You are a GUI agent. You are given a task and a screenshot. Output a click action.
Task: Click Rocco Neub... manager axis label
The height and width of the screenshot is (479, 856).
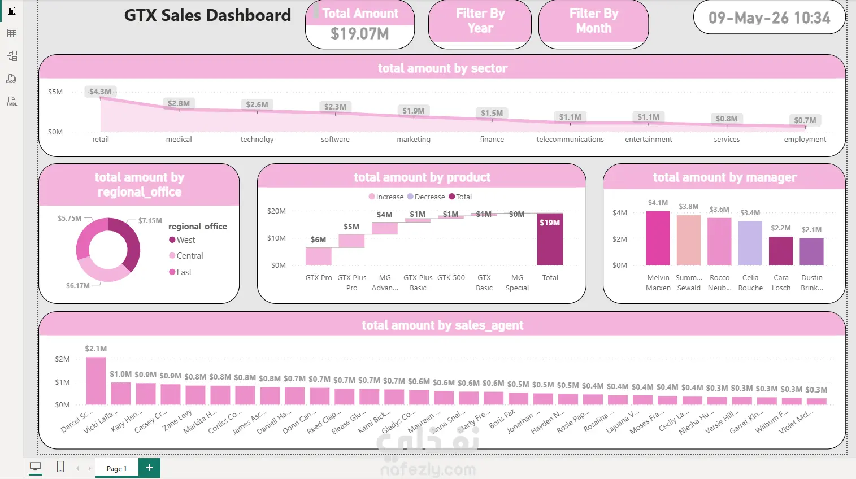click(x=719, y=283)
